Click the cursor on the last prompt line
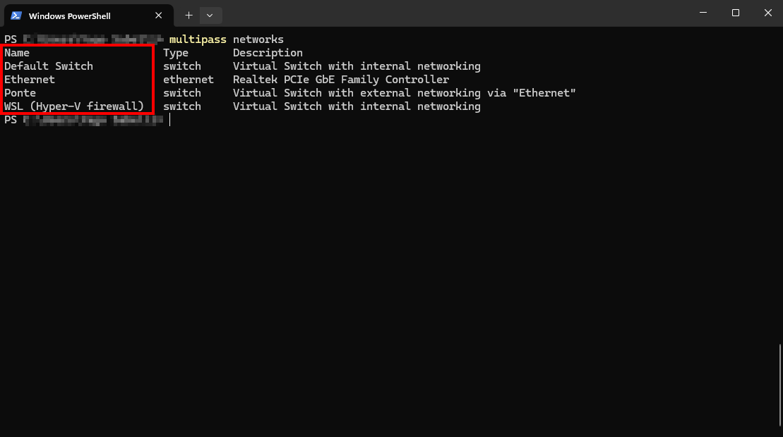 coord(170,120)
